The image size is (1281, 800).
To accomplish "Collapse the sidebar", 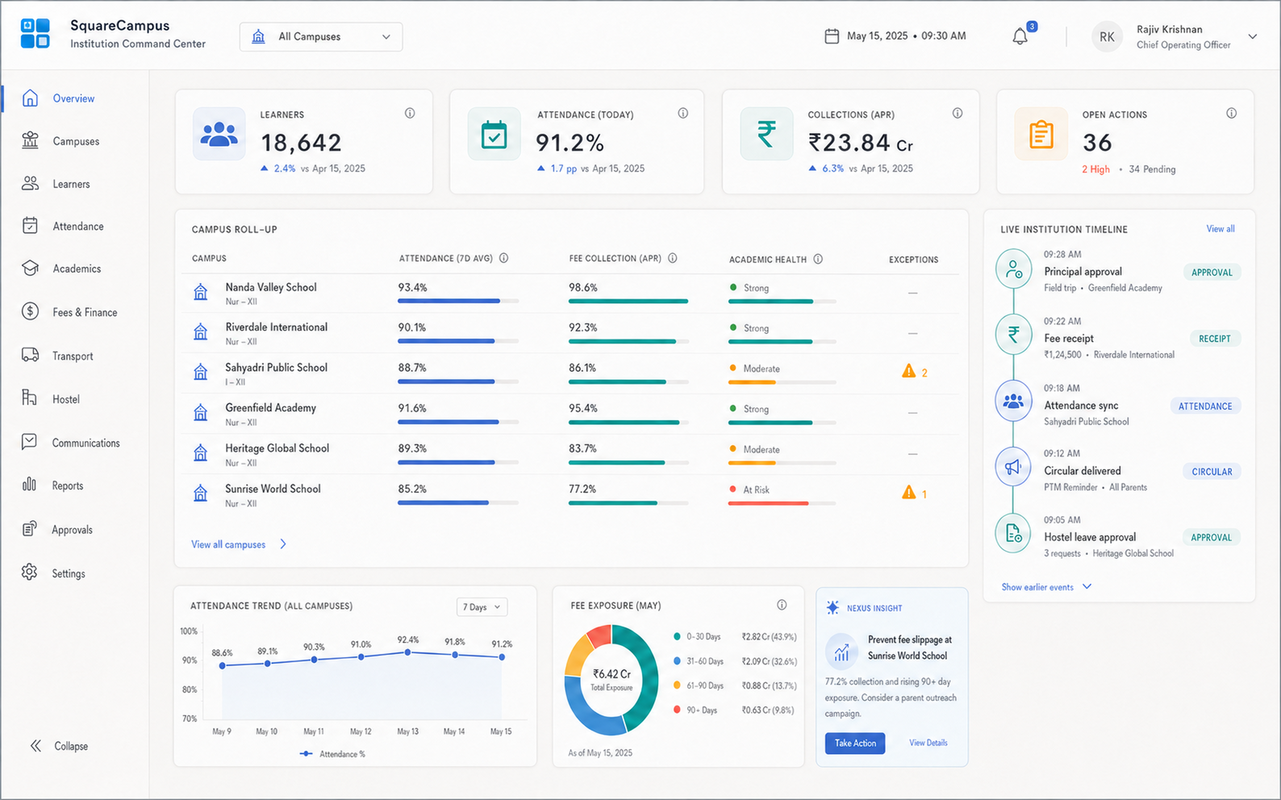I will 59,746.
